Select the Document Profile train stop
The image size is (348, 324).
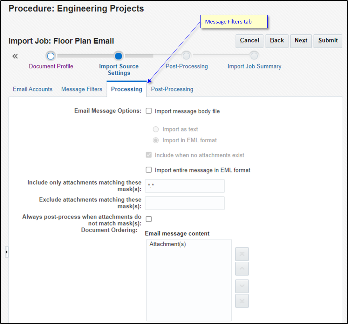click(51, 56)
